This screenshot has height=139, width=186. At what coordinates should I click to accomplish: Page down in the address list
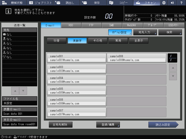pyautogui.click(x=173, y=76)
